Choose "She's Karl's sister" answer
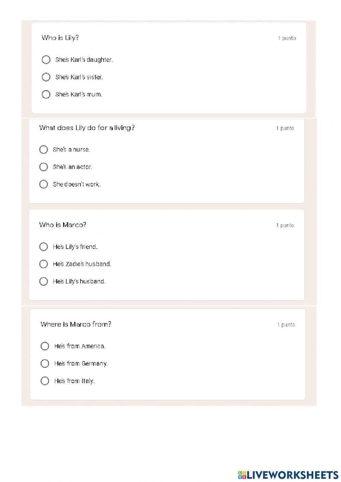The width and height of the screenshot is (341, 482). pyautogui.click(x=46, y=77)
